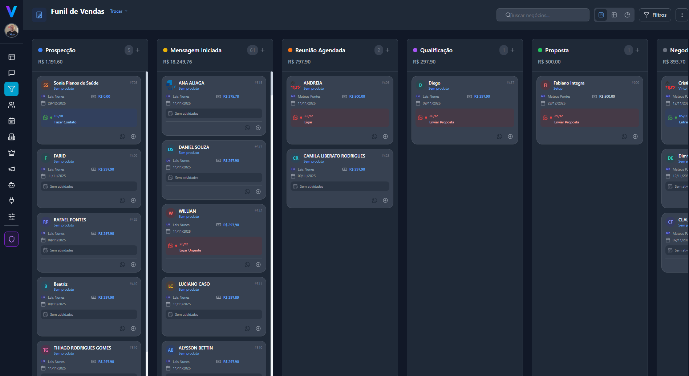Open the chat conversations sidebar icon

(12, 73)
